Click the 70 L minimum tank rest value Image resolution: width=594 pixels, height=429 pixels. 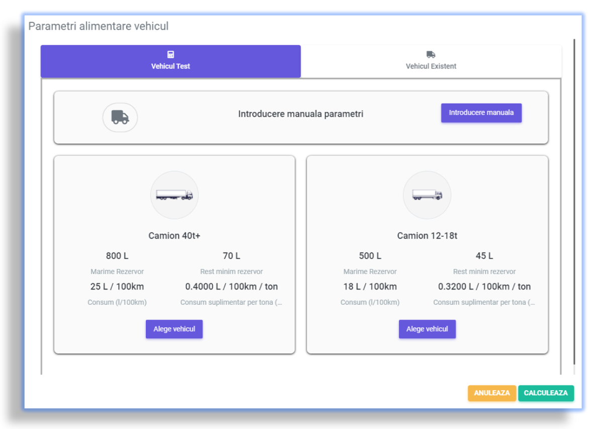coord(231,256)
